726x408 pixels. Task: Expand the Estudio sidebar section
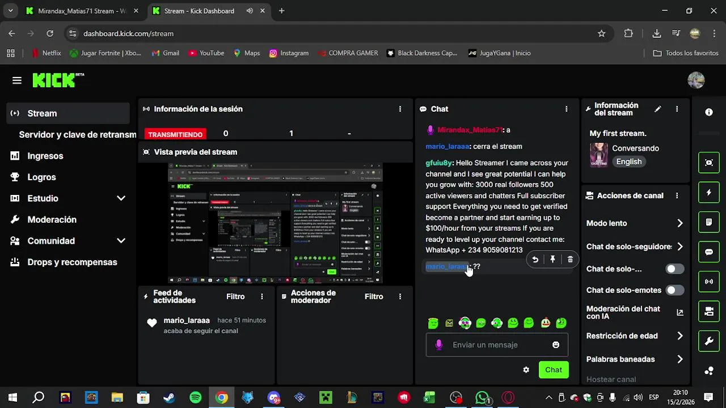point(121,198)
